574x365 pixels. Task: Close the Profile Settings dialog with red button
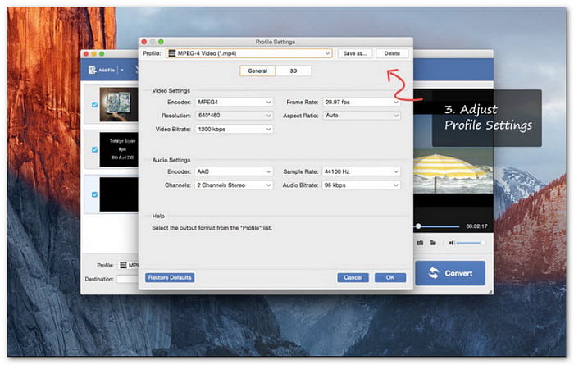[x=144, y=42]
